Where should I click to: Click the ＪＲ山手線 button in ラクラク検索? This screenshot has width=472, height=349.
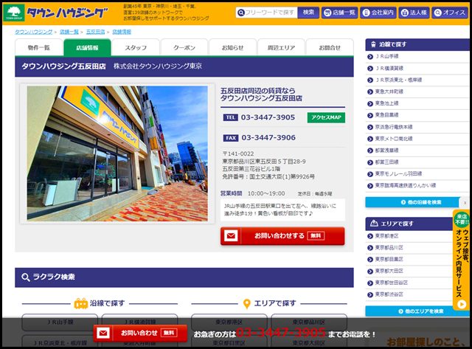[x=60, y=322]
